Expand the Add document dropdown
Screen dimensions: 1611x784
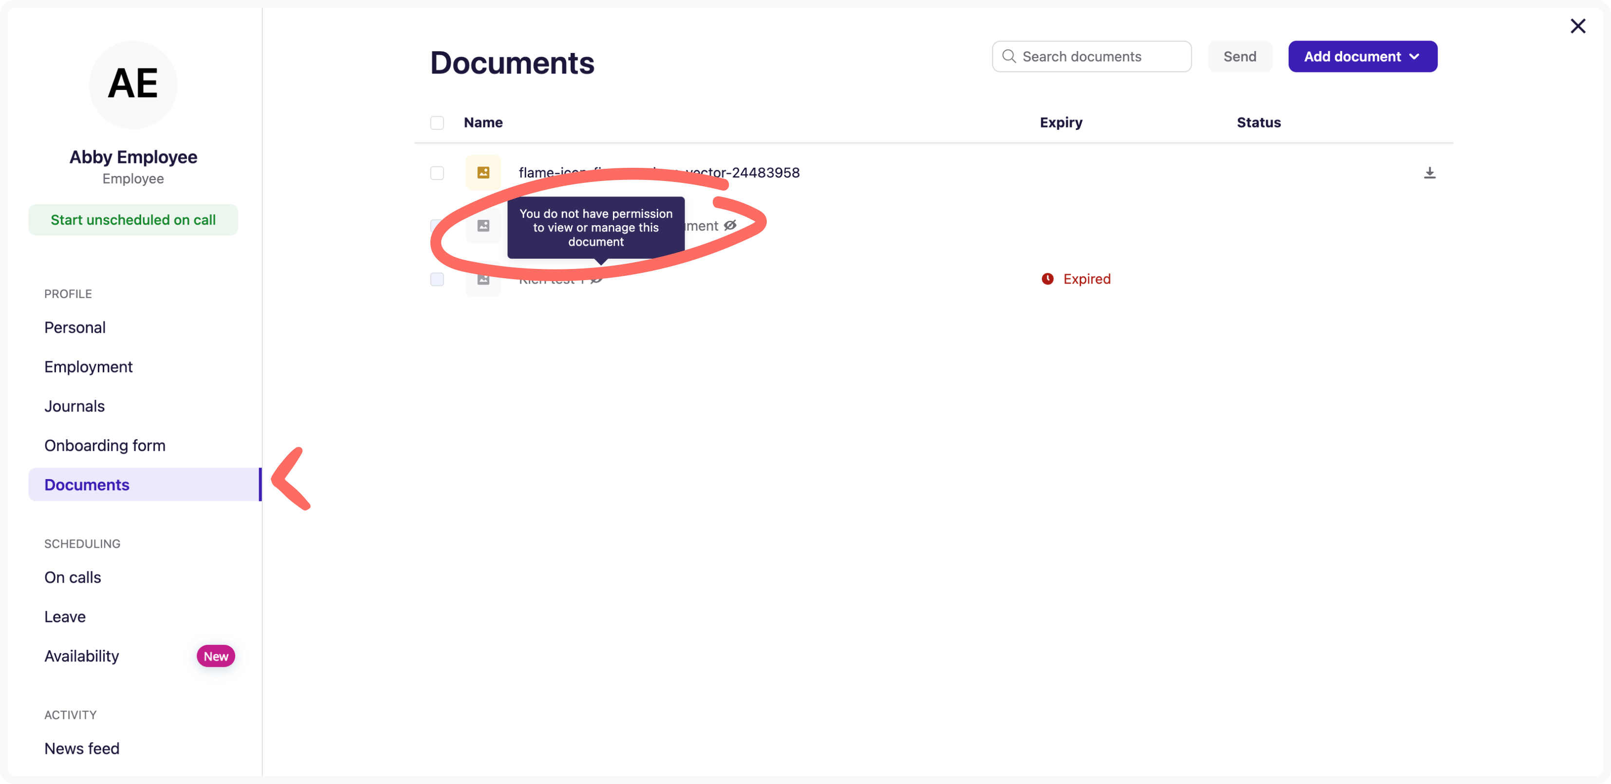coord(1362,57)
